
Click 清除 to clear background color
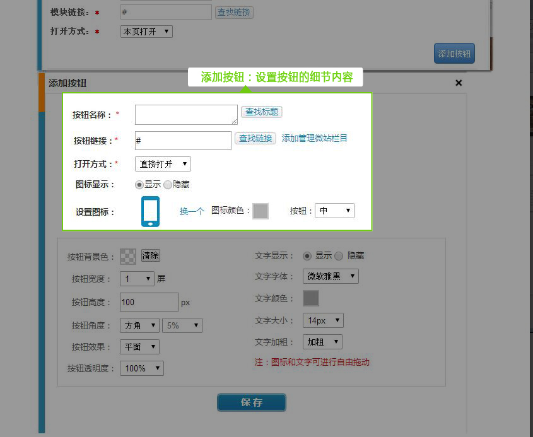tap(150, 255)
